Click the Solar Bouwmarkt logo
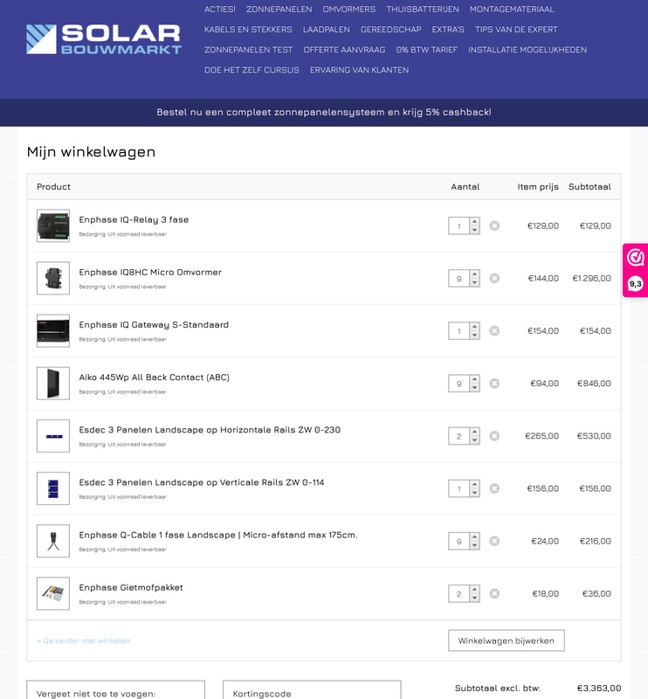The width and height of the screenshot is (648, 699). tap(104, 39)
